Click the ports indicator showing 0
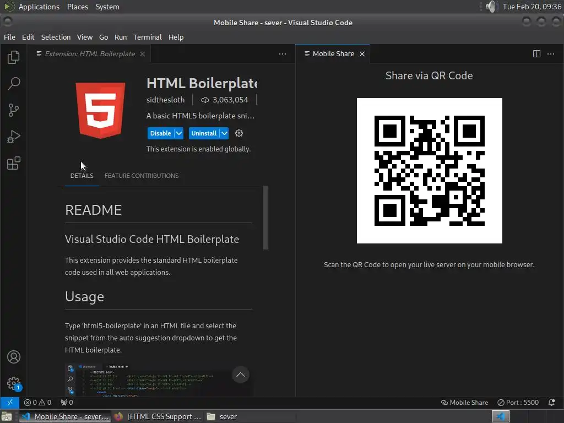The height and width of the screenshot is (423, 564). 67,402
